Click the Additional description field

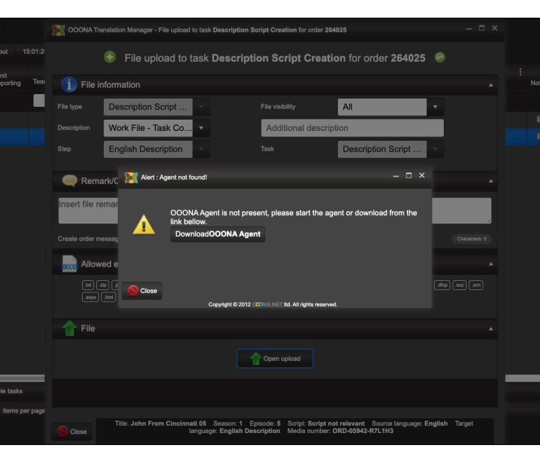[x=352, y=128]
